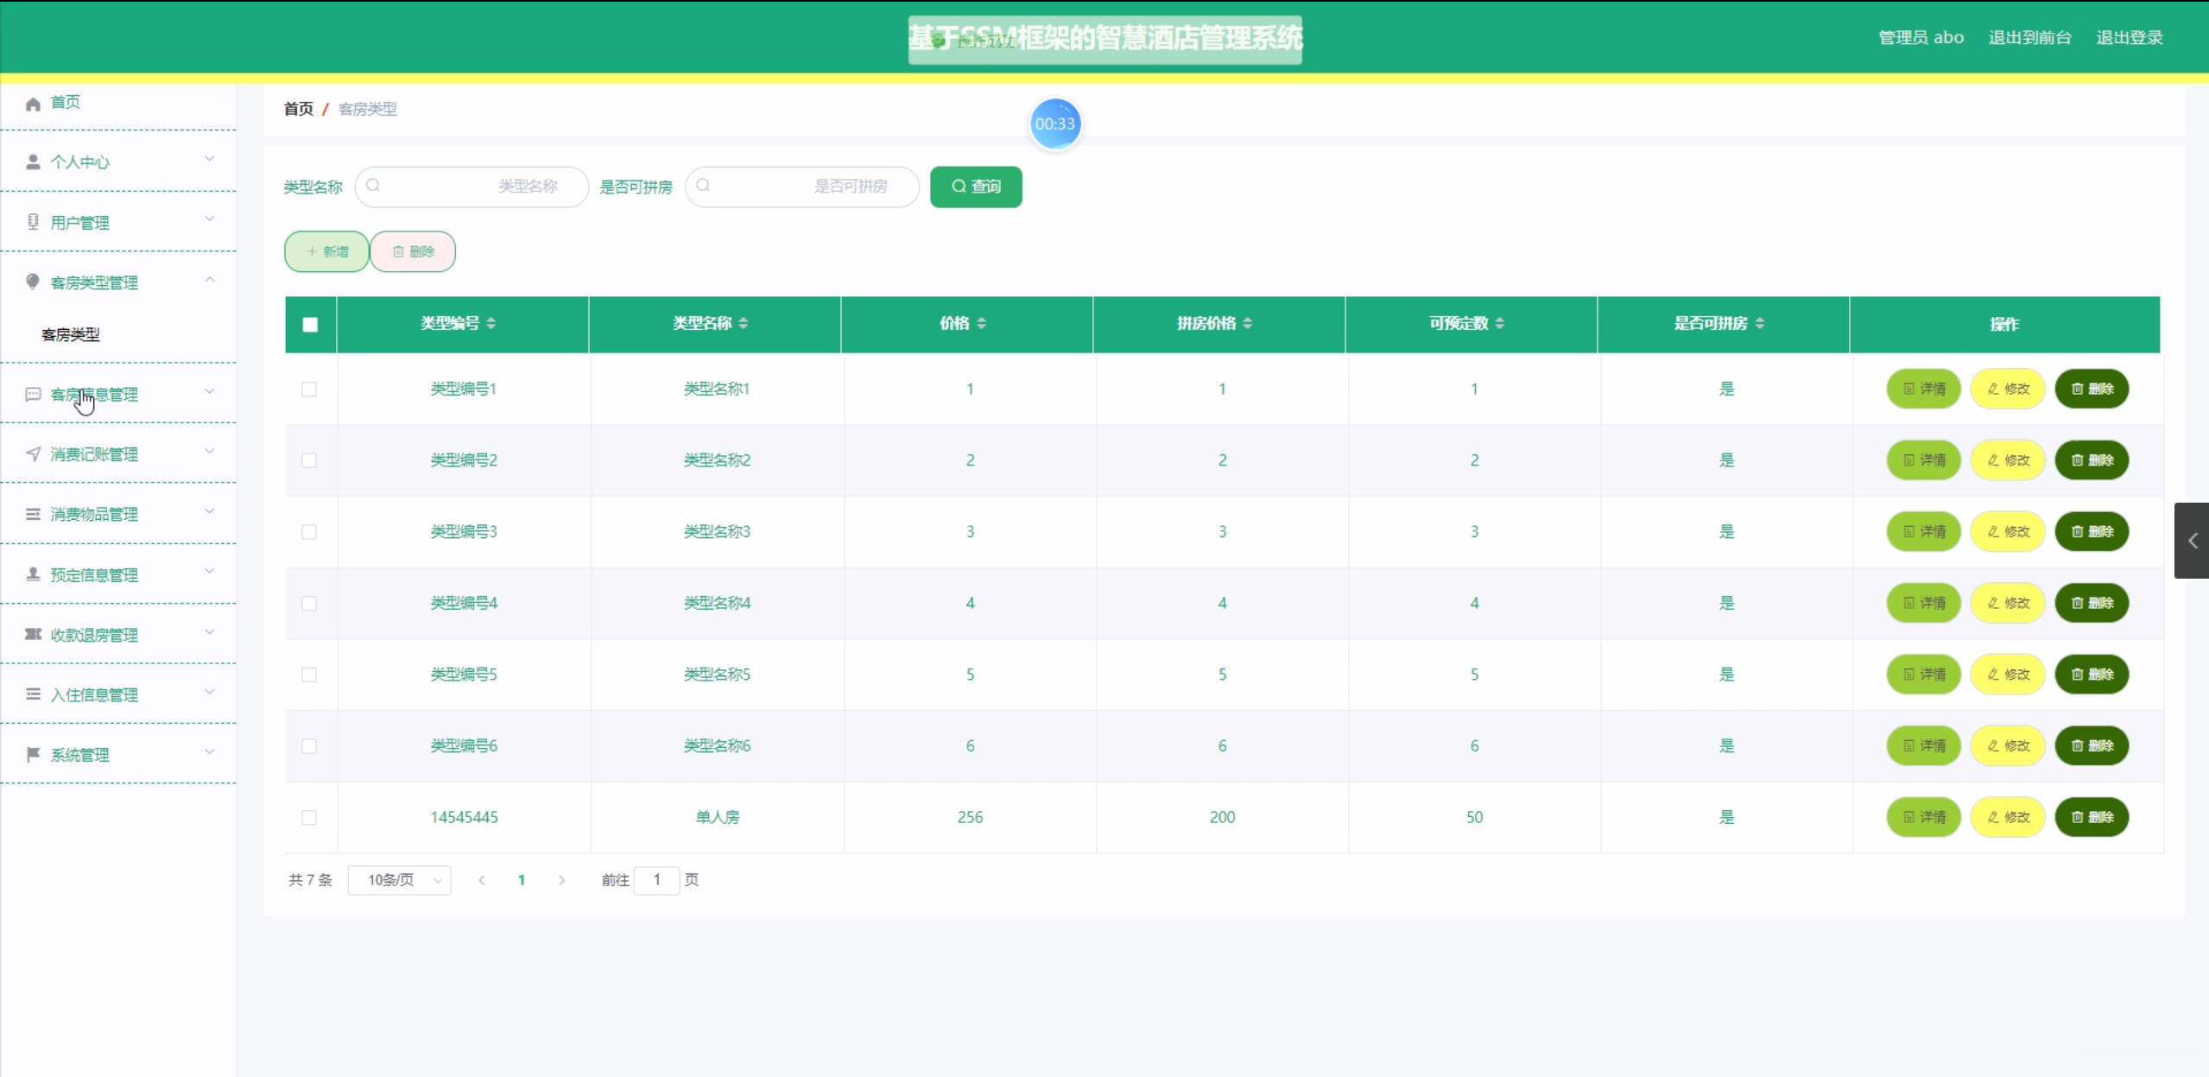Click 修改 for the 单人房 row
This screenshot has height=1077, width=2209.
2008,817
